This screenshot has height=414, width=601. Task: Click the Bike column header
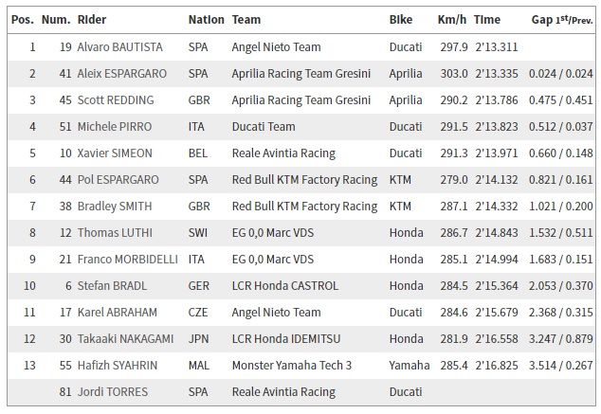click(401, 20)
